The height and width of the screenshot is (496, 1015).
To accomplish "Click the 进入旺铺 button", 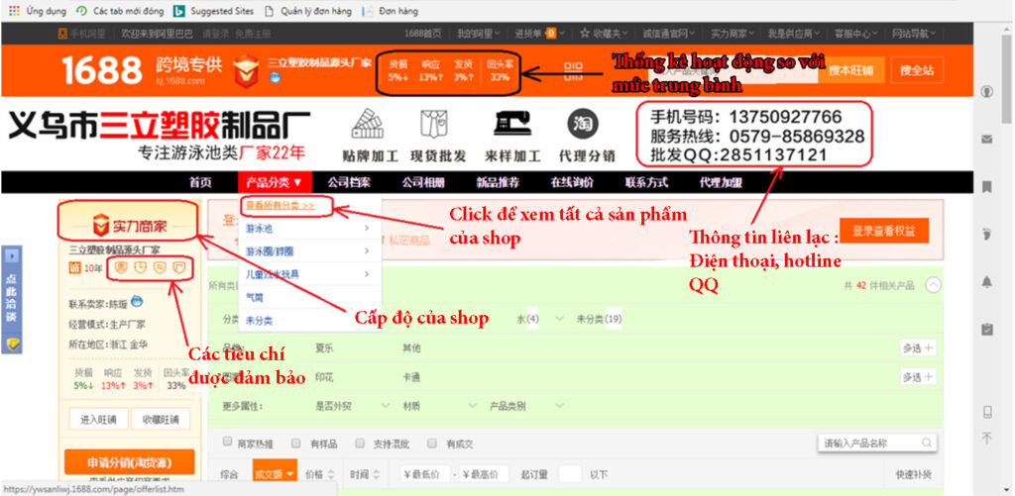I will point(98,419).
